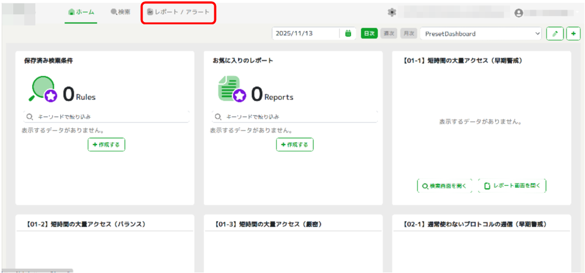The height and width of the screenshot is (273, 585).
Task: Click the saved search magnifier star icon
Action: click(43, 89)
